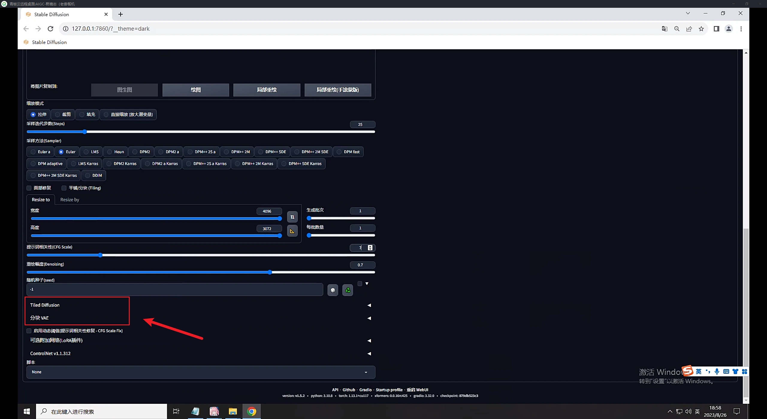Click the green recycle seed icon

[x=348, y=290]
